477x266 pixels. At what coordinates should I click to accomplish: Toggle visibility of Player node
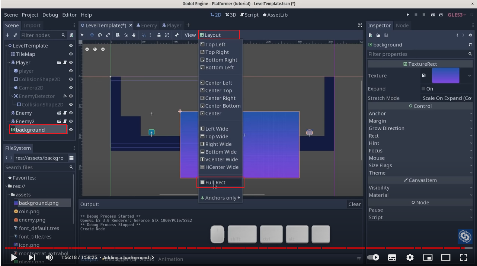(x=71, y=63)
